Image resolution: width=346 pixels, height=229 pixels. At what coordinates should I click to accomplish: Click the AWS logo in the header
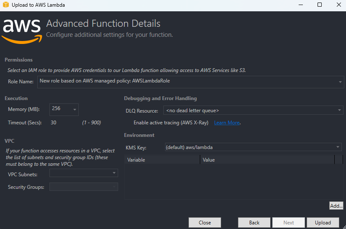click(22, 30)
